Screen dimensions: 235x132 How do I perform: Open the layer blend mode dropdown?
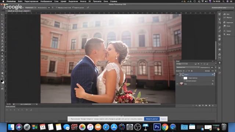[x=188, y=67]
